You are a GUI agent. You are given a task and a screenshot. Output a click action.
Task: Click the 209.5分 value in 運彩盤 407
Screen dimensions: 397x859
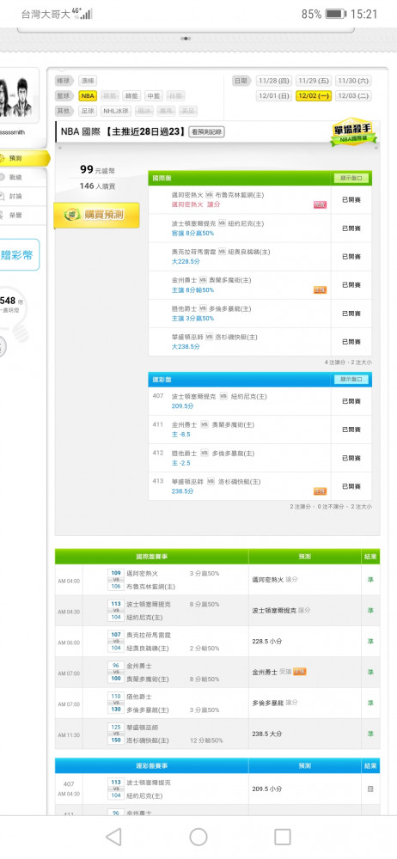click(182, 406)
